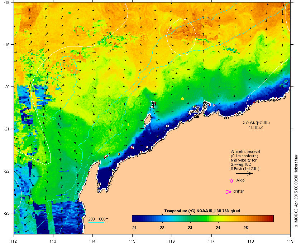Click the velocity scale arrow in legend
This screenshot has width=301, height=243.
pos(244,173)
